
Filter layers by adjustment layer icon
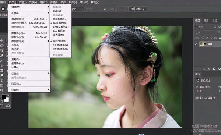[220, 27]
